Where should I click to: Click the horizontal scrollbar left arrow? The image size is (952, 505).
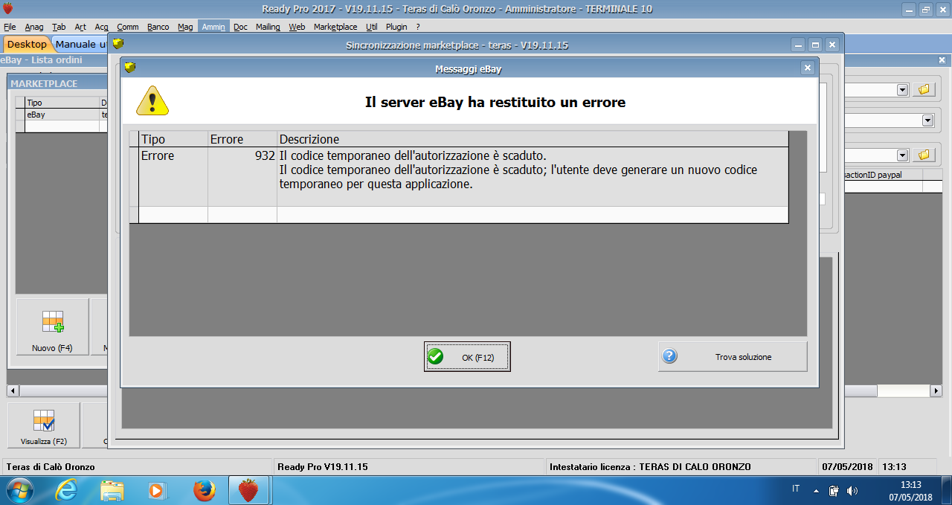13,390
